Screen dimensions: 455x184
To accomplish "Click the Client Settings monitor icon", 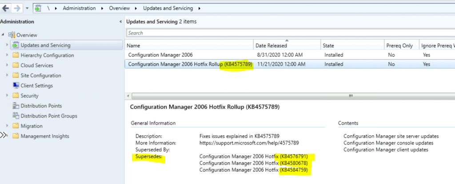I will pos(16,85).
